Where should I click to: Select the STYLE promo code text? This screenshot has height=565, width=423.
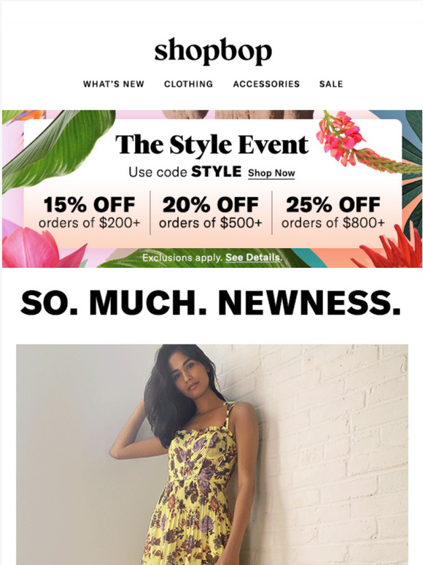[216, 172]
